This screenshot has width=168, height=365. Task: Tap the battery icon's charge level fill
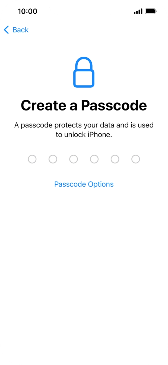(x=150, y=11)
